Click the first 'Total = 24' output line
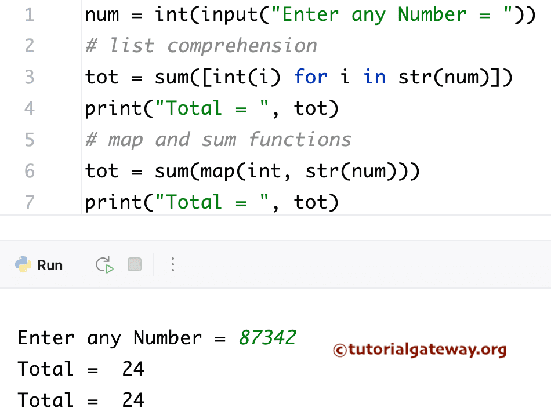 point(81,369)
